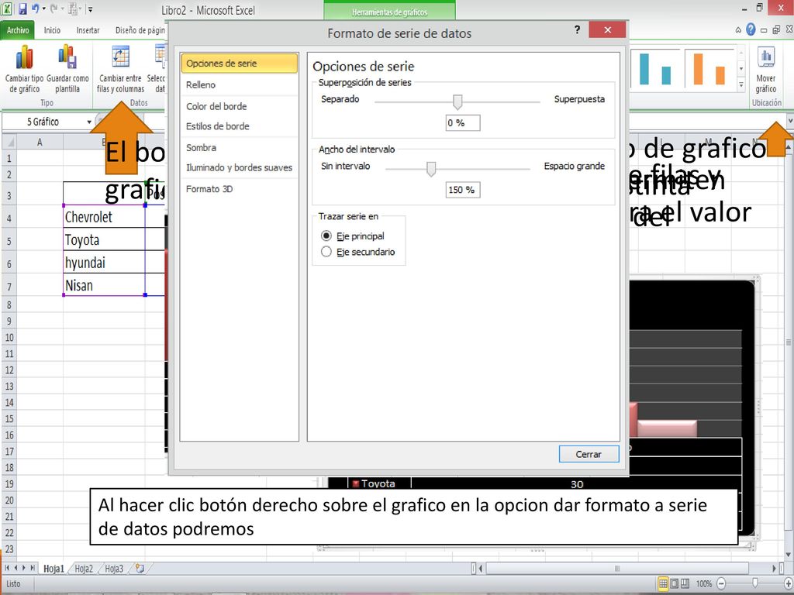Select Formato 3D in dialog list
The width and height of the screenshot is (794, 595).
click(239, 189)
